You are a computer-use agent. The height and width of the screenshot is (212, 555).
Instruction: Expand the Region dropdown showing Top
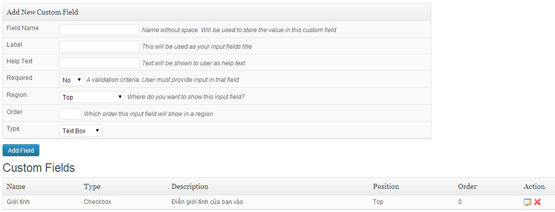click(x=92, y=97)
